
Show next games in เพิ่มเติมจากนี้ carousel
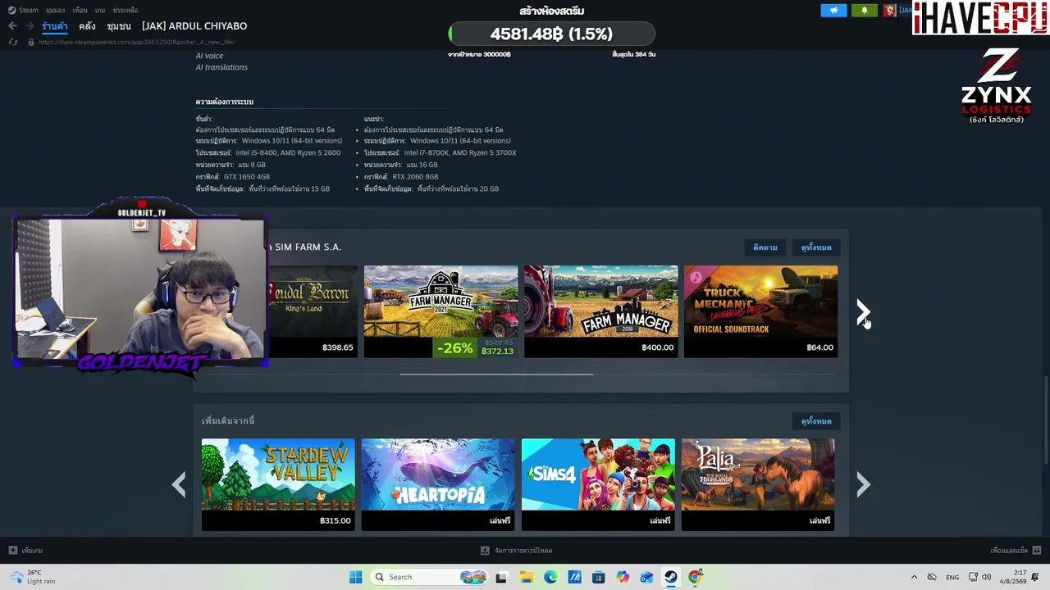[x=862, y=485]
